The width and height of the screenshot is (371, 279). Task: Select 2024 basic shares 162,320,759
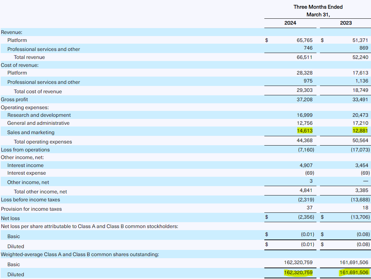click(x=298, y=262)
